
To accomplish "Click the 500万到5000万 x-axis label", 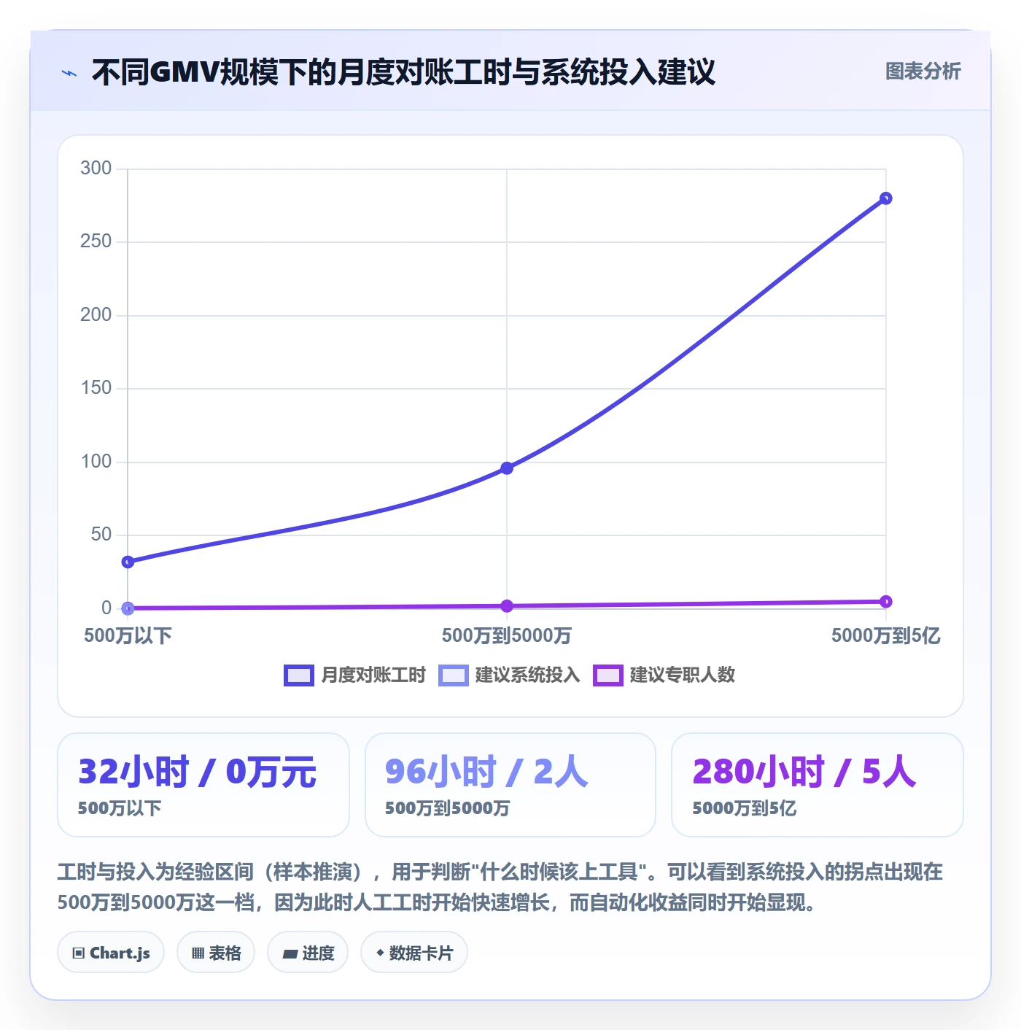I will pos(507,636).
